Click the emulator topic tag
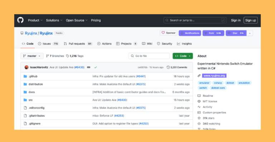 coord(204,83)
